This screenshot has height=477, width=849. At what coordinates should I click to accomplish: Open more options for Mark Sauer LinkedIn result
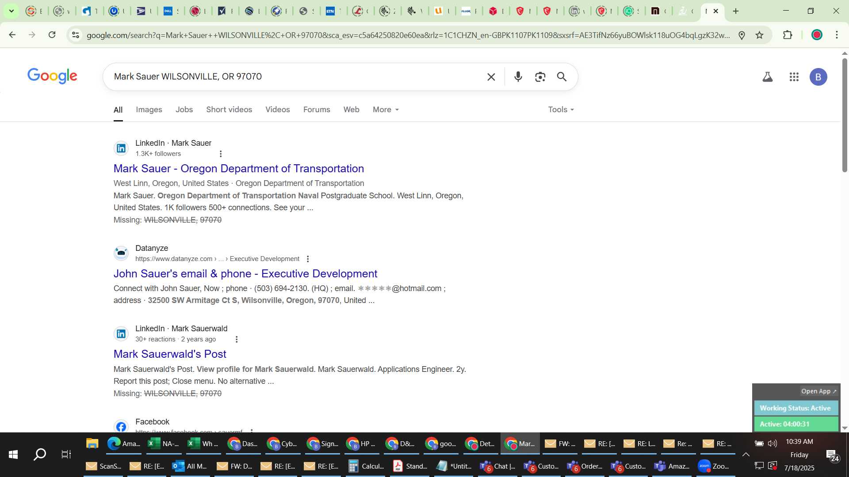(221, 154)
